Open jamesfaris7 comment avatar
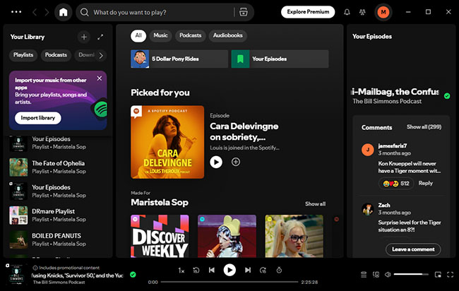459x291 pixels. (x=368, y=150)
